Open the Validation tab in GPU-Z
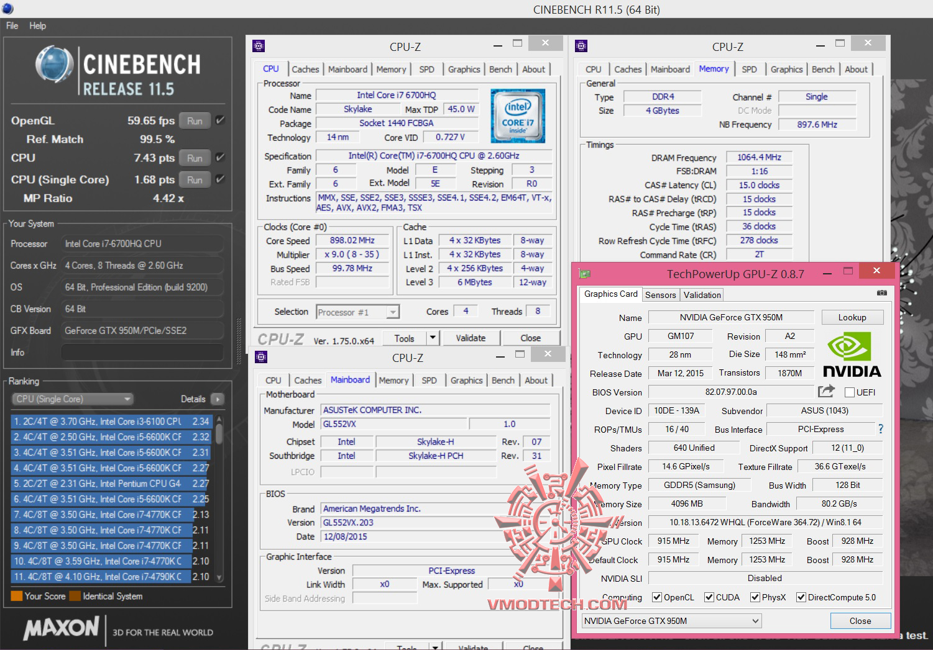This screenshot has height=650, width=933. tap(702, 295)
